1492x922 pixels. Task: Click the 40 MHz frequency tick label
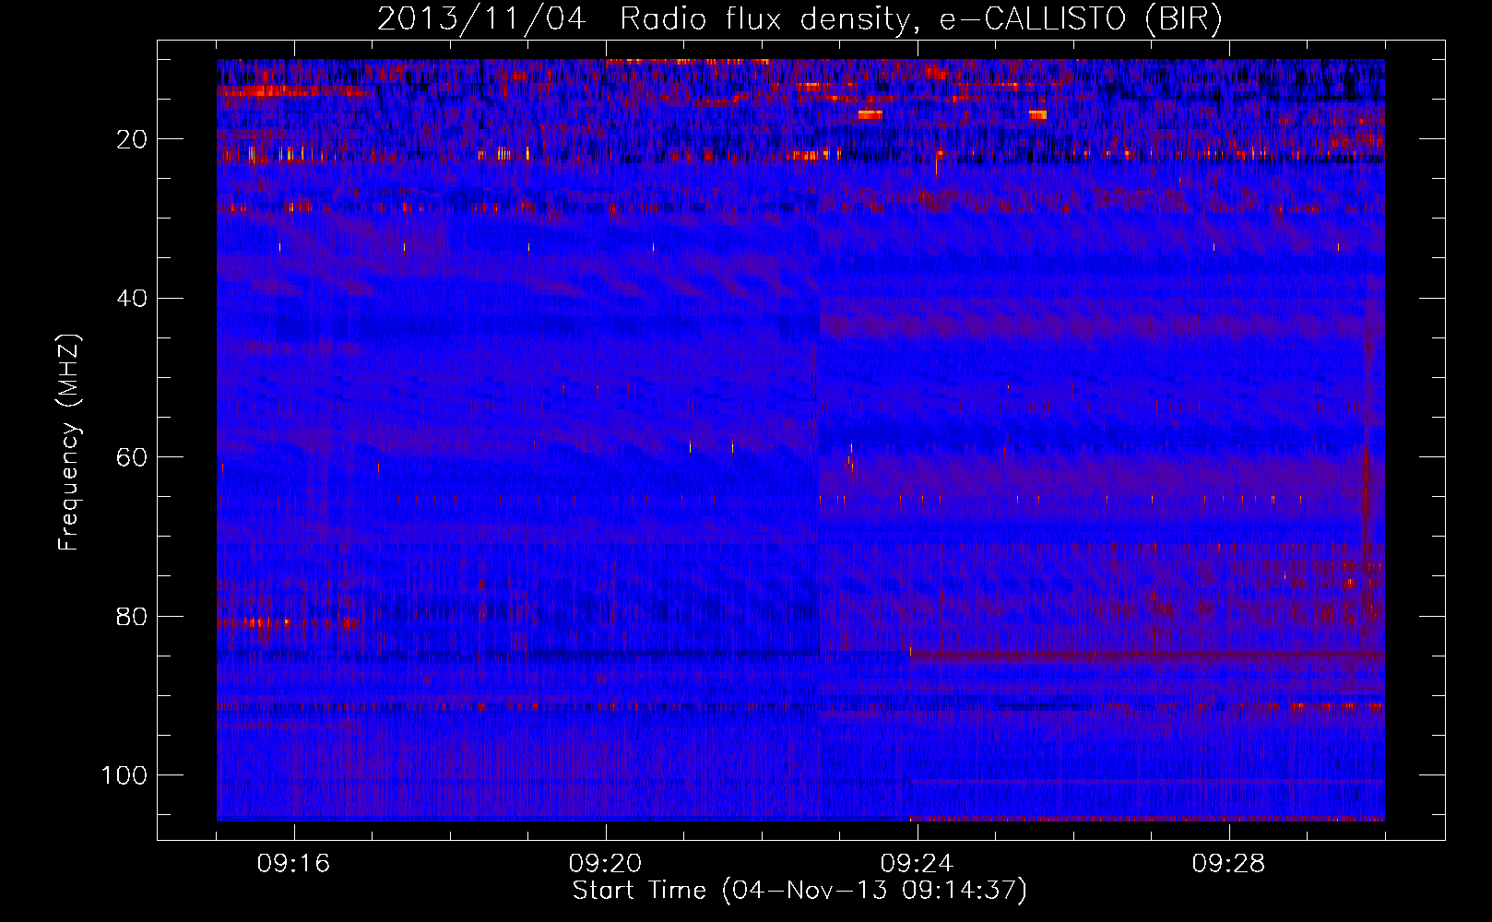[133, 299]
